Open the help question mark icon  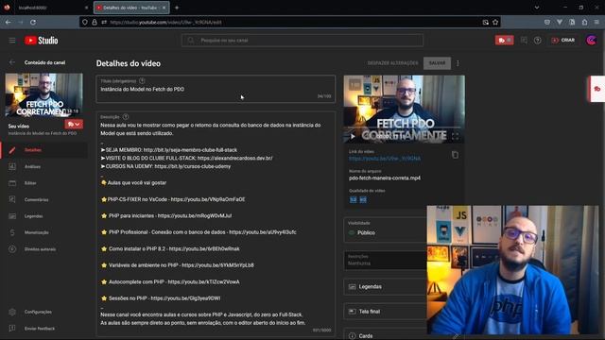[x=538, y=41]
